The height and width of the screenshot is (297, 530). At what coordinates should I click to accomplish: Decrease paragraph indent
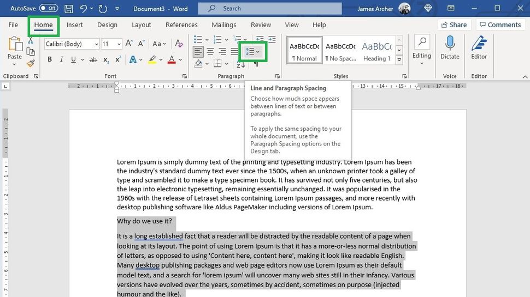click(x=260, y=39)
